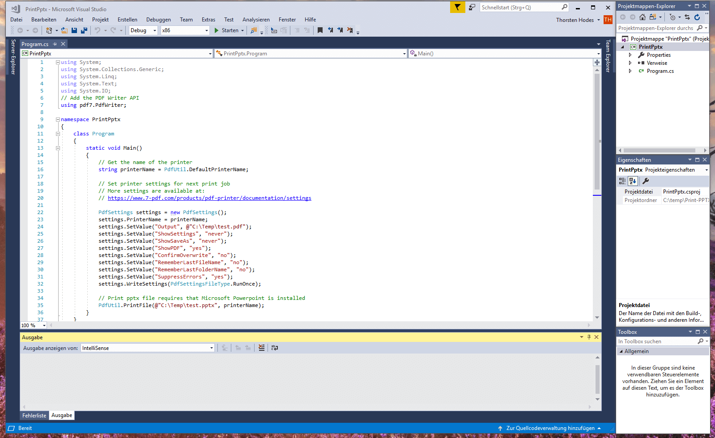
Task: Open the IntelliSense output source dropdown
Action: tap(148, 348)
